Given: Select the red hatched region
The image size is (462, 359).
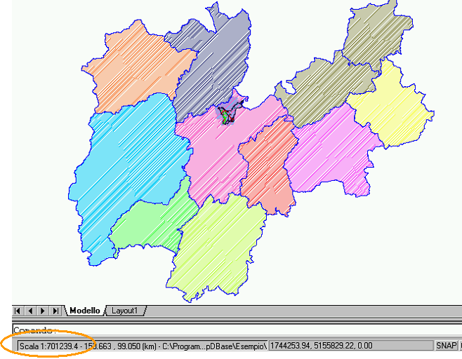Looking at the screenshot, I should (x=265, y=168).
